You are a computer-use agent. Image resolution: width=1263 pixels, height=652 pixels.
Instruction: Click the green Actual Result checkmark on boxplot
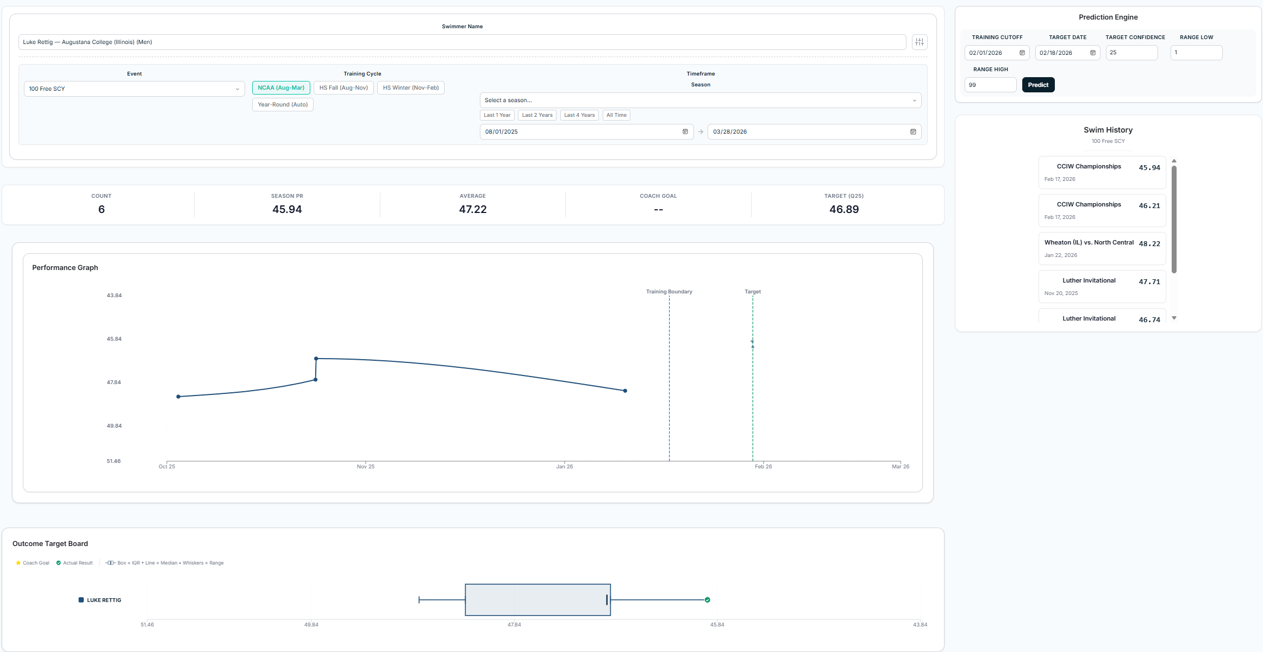point(708,600)
